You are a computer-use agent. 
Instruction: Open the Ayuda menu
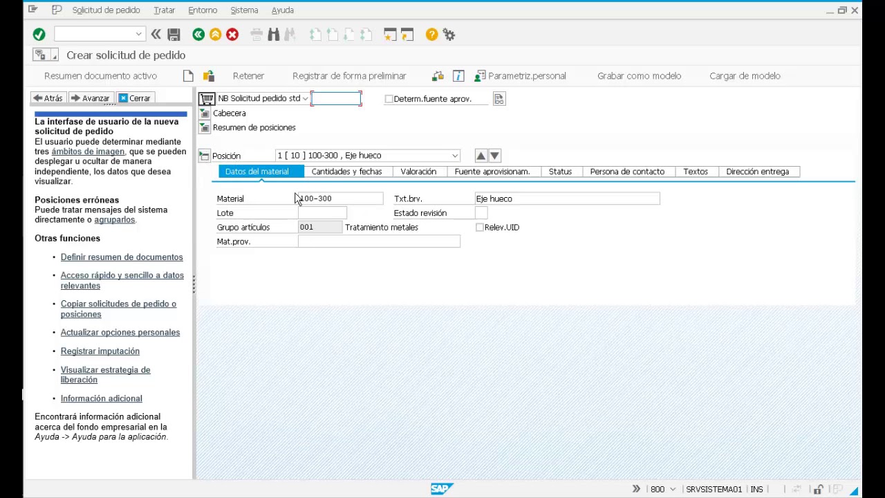coord(283,10)
